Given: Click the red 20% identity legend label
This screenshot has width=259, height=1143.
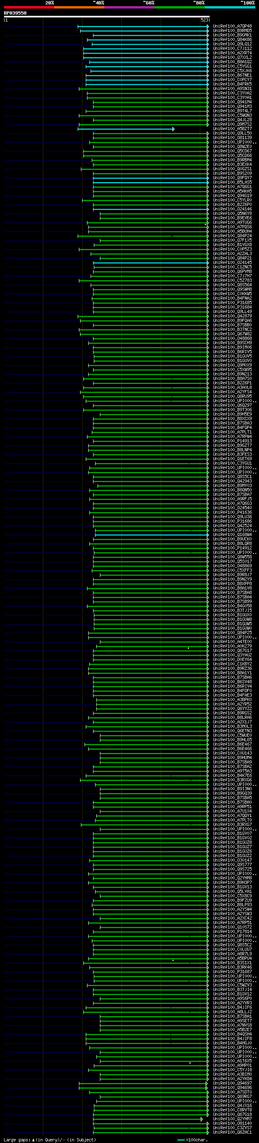Looking at the screenshot, I should (x=50, y=3).
